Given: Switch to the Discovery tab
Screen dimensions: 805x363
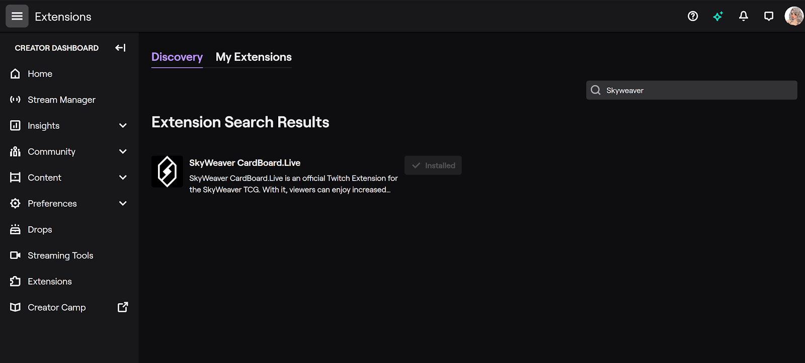Looking at the screenshot, I should coord(177,57).
